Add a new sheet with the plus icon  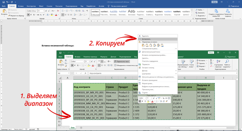click(81, 128)
